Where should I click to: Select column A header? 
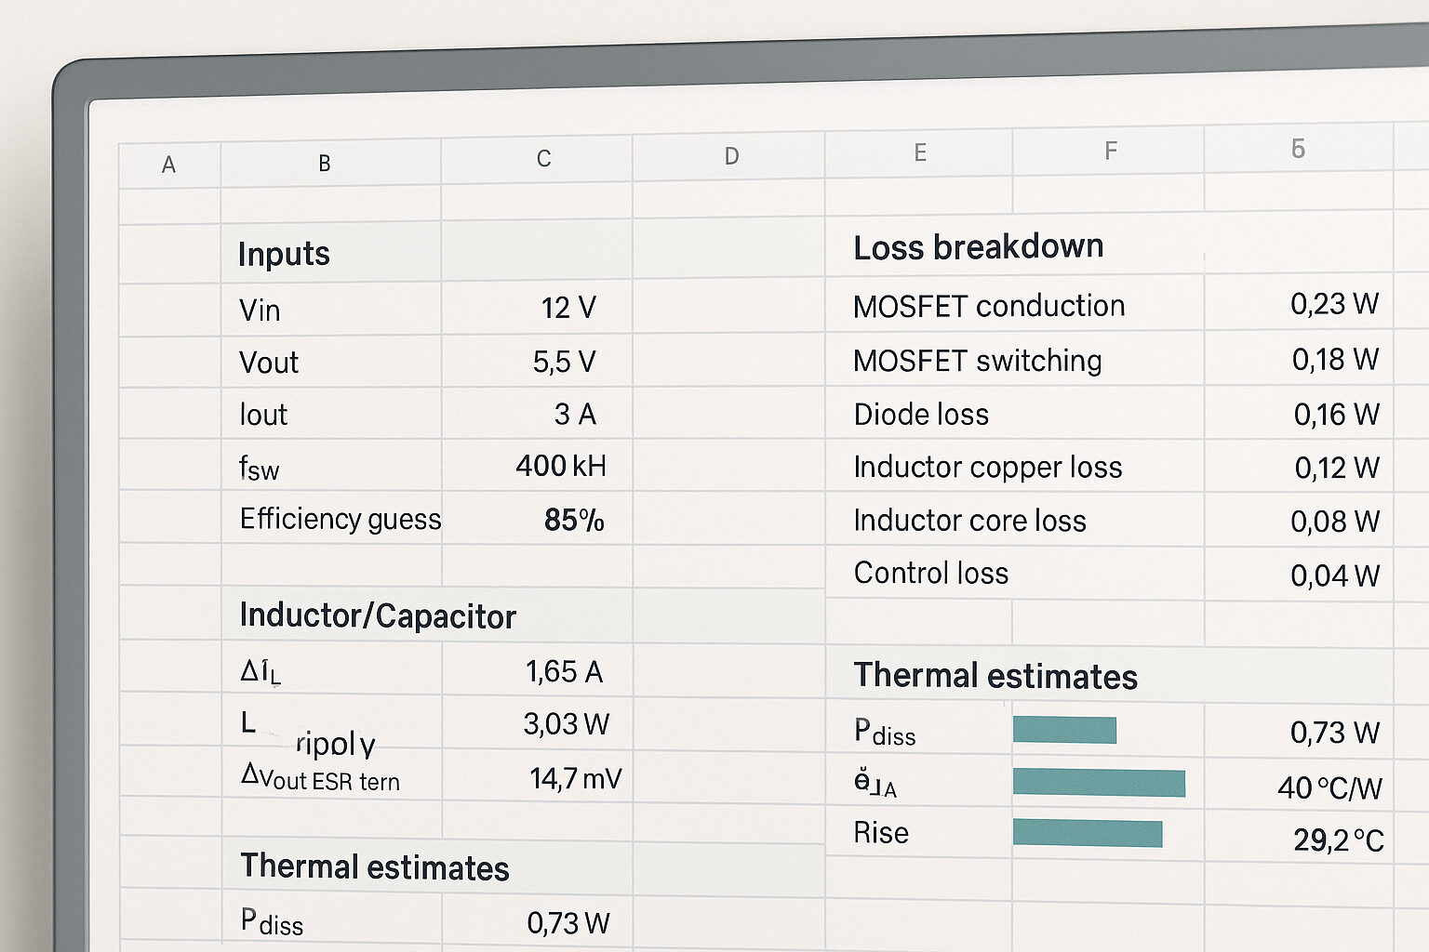(169, 164)
